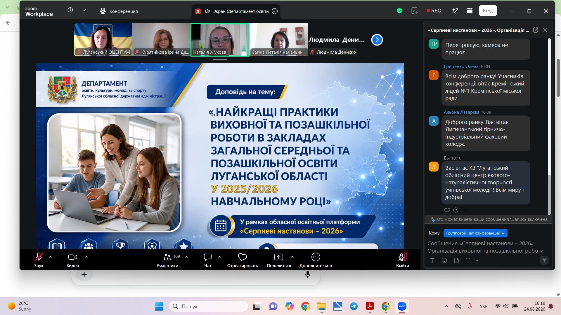
Task: Open the annotation pencil tool
Action: pyautogui.click(x=455, y=11)
